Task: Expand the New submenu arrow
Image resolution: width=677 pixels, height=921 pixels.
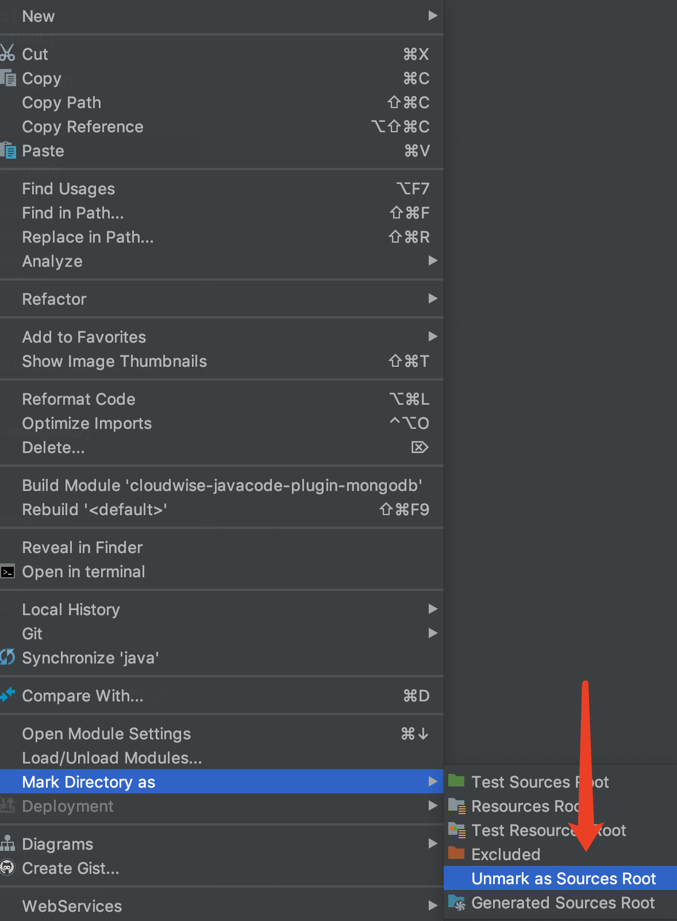Action: (433, 16)
